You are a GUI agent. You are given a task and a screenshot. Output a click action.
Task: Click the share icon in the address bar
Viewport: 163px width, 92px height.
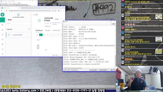[53, 11]
